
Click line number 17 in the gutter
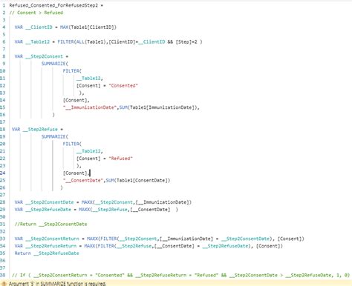(x=2, y=122)
